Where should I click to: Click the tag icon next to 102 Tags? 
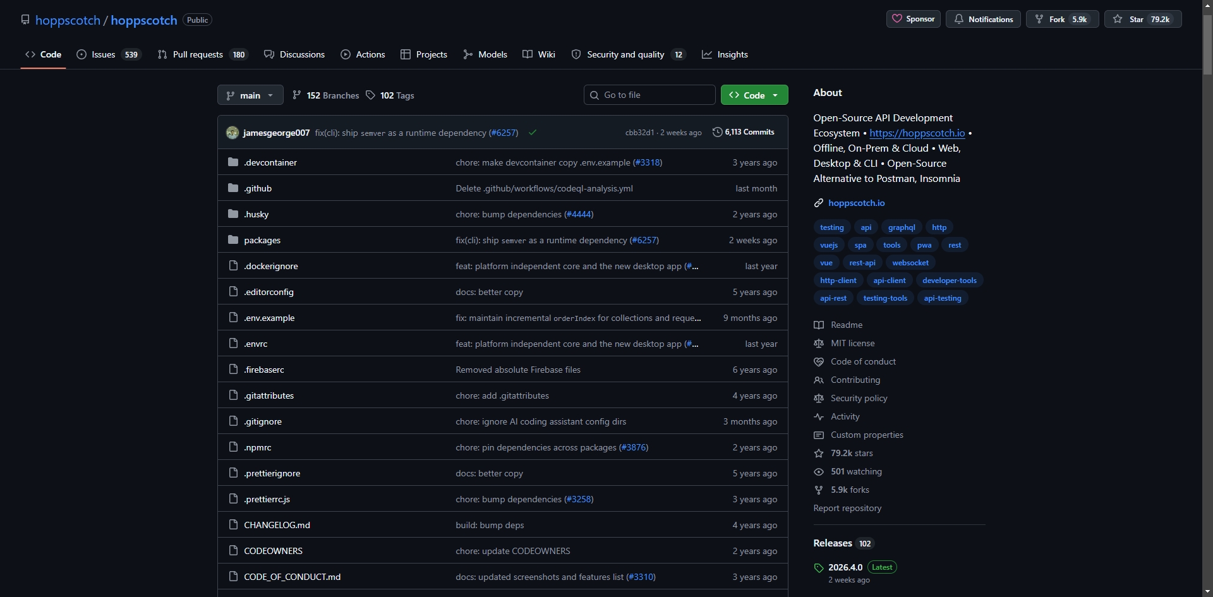click(370, 95)
